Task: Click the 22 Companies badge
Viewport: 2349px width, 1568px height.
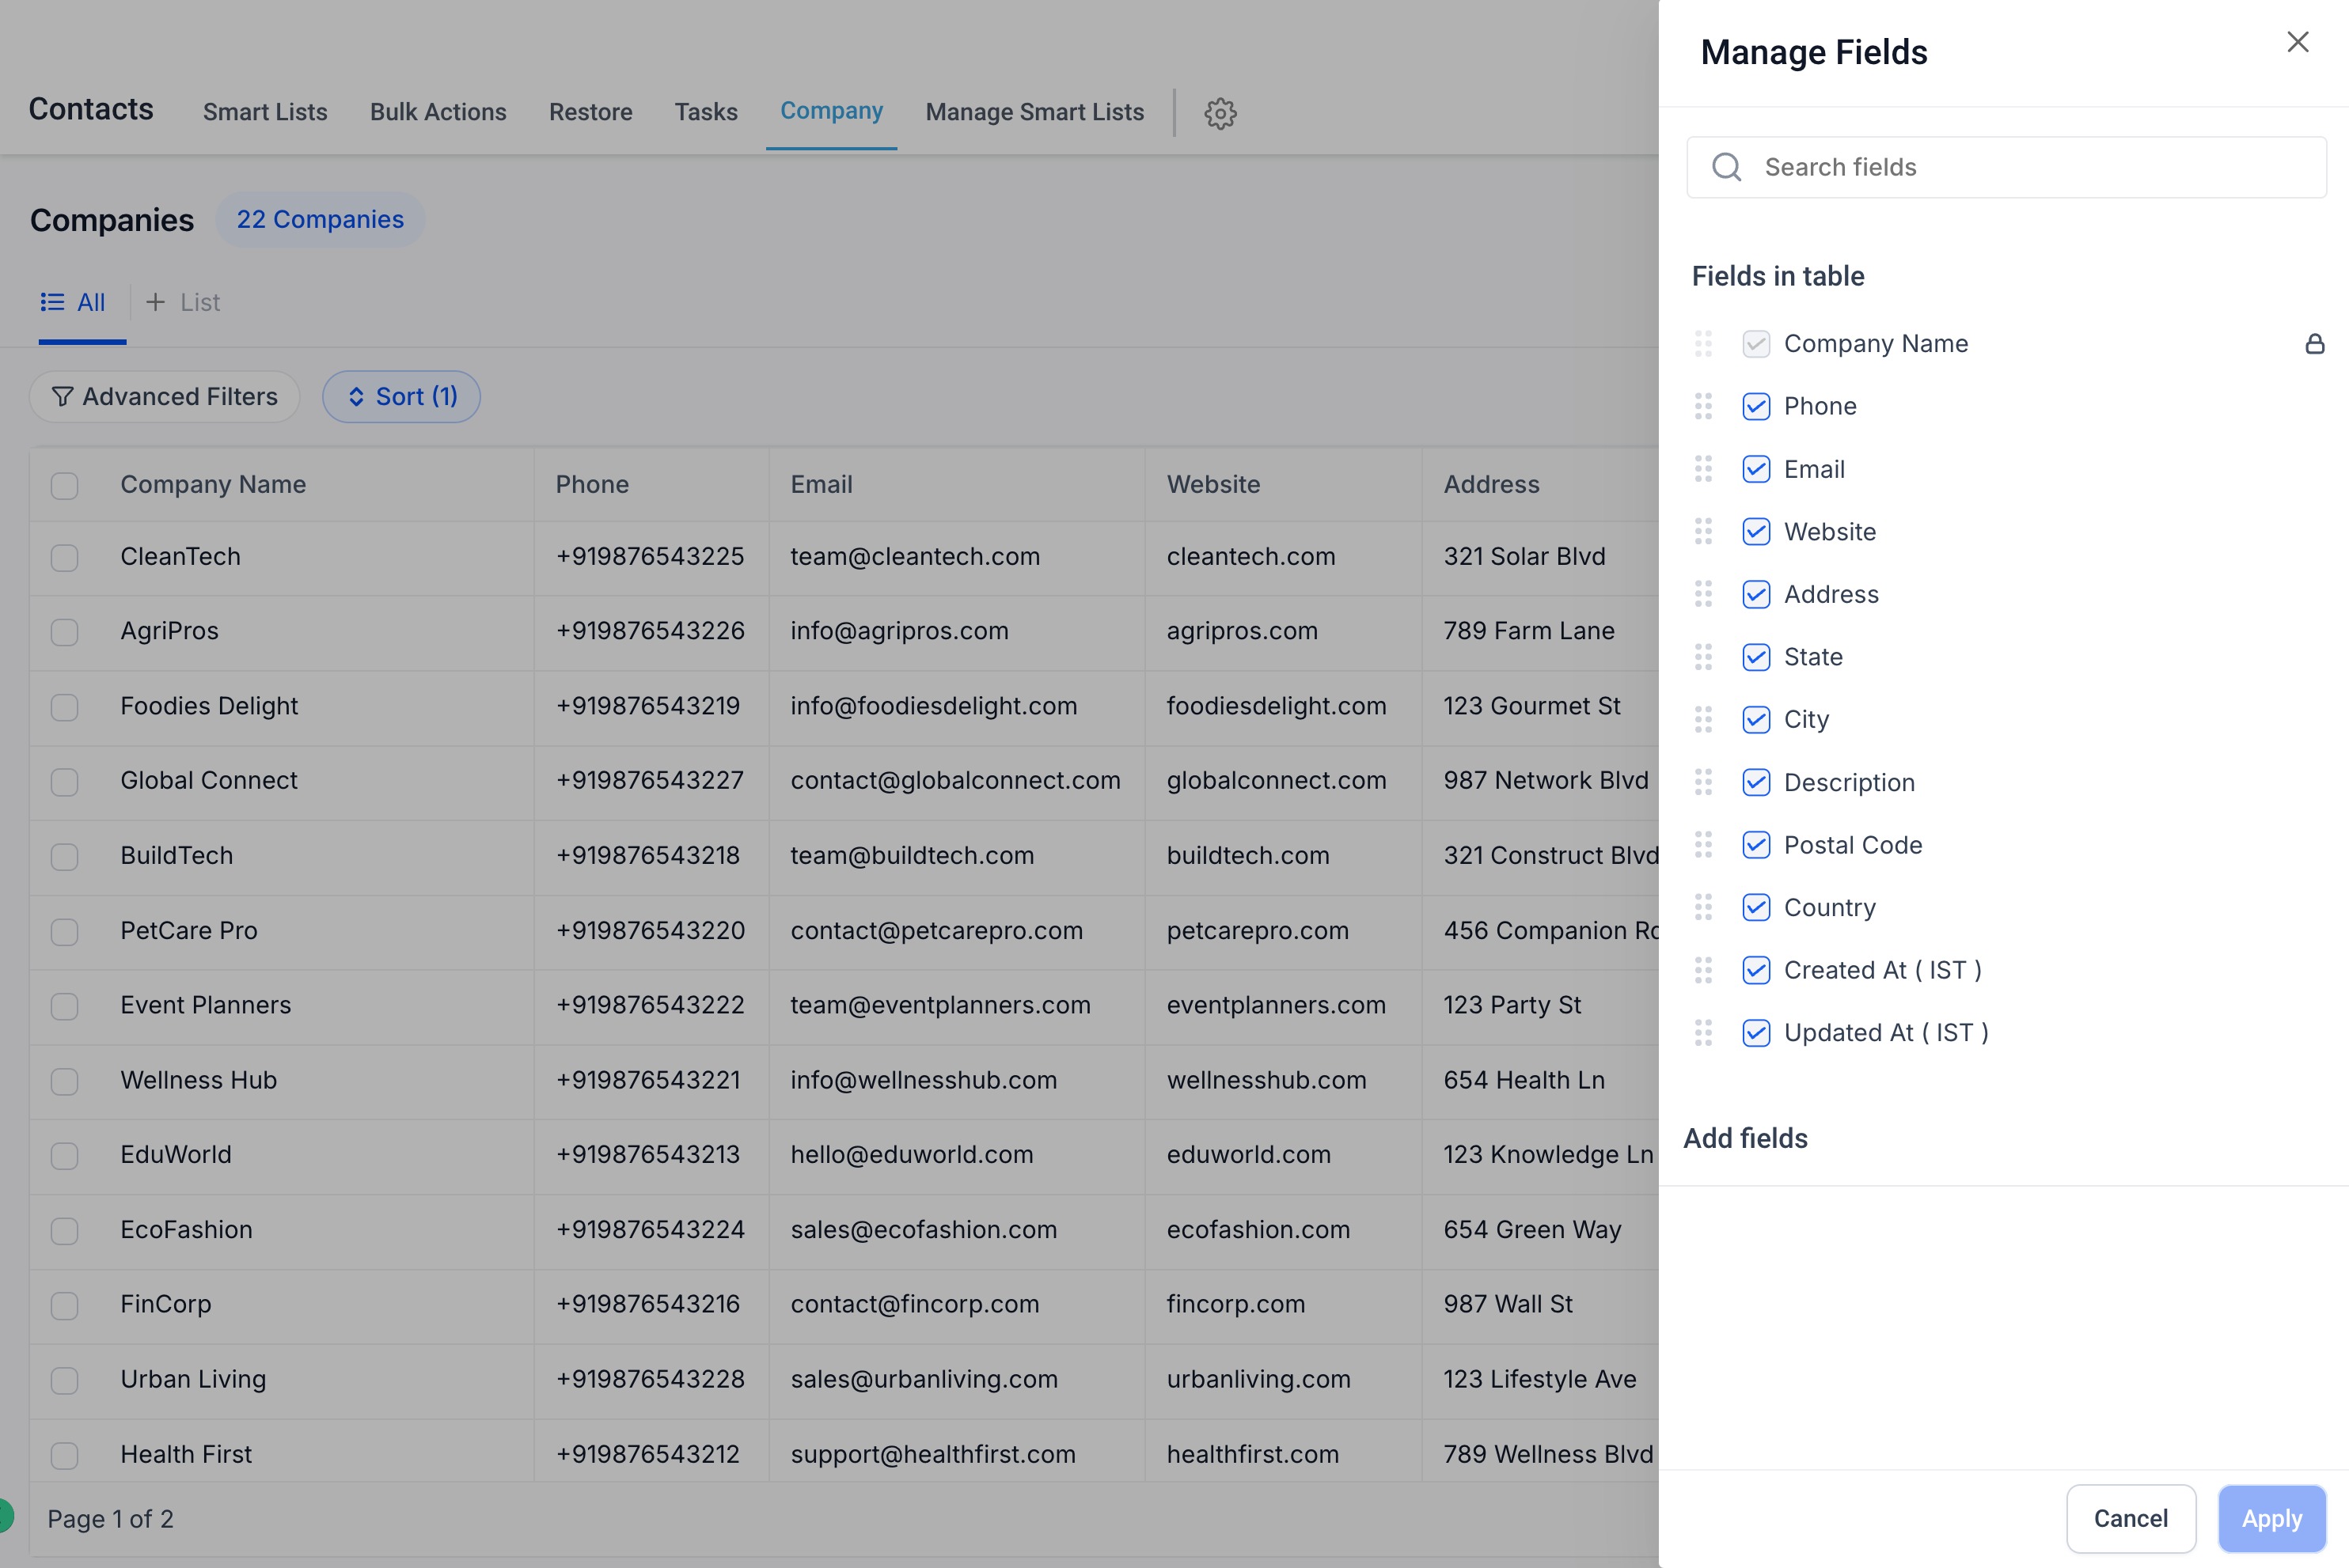Action: coord(320,219)
